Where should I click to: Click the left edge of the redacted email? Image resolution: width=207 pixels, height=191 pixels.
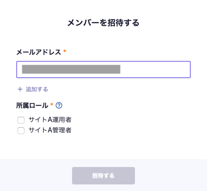[23, 69]
